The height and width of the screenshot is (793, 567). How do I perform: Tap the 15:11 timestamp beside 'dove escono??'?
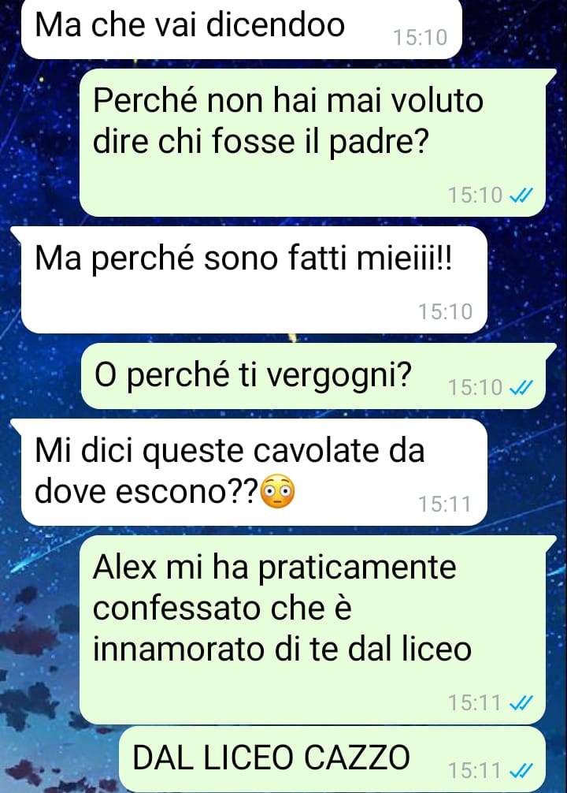(445, 504)
